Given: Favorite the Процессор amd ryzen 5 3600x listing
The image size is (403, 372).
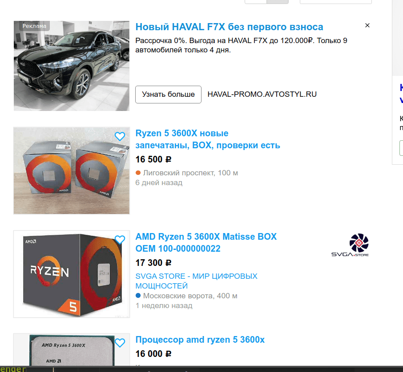Looking at the screenshot, I should (x=120, y=343).
